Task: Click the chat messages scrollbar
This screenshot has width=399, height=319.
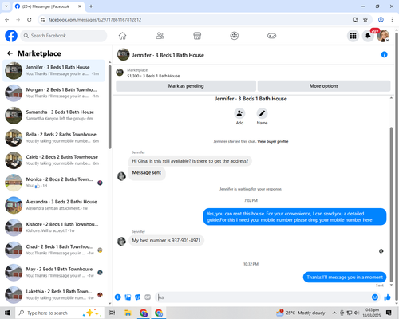Action: [391, 205]
